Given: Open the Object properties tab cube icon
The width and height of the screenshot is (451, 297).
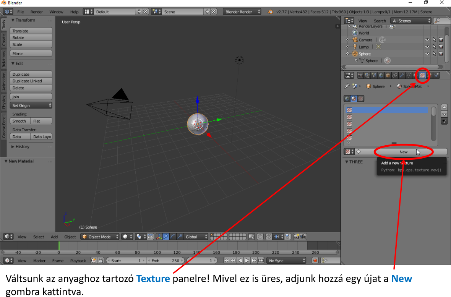Looking at the screenshot, I should (x=388, y=75).
